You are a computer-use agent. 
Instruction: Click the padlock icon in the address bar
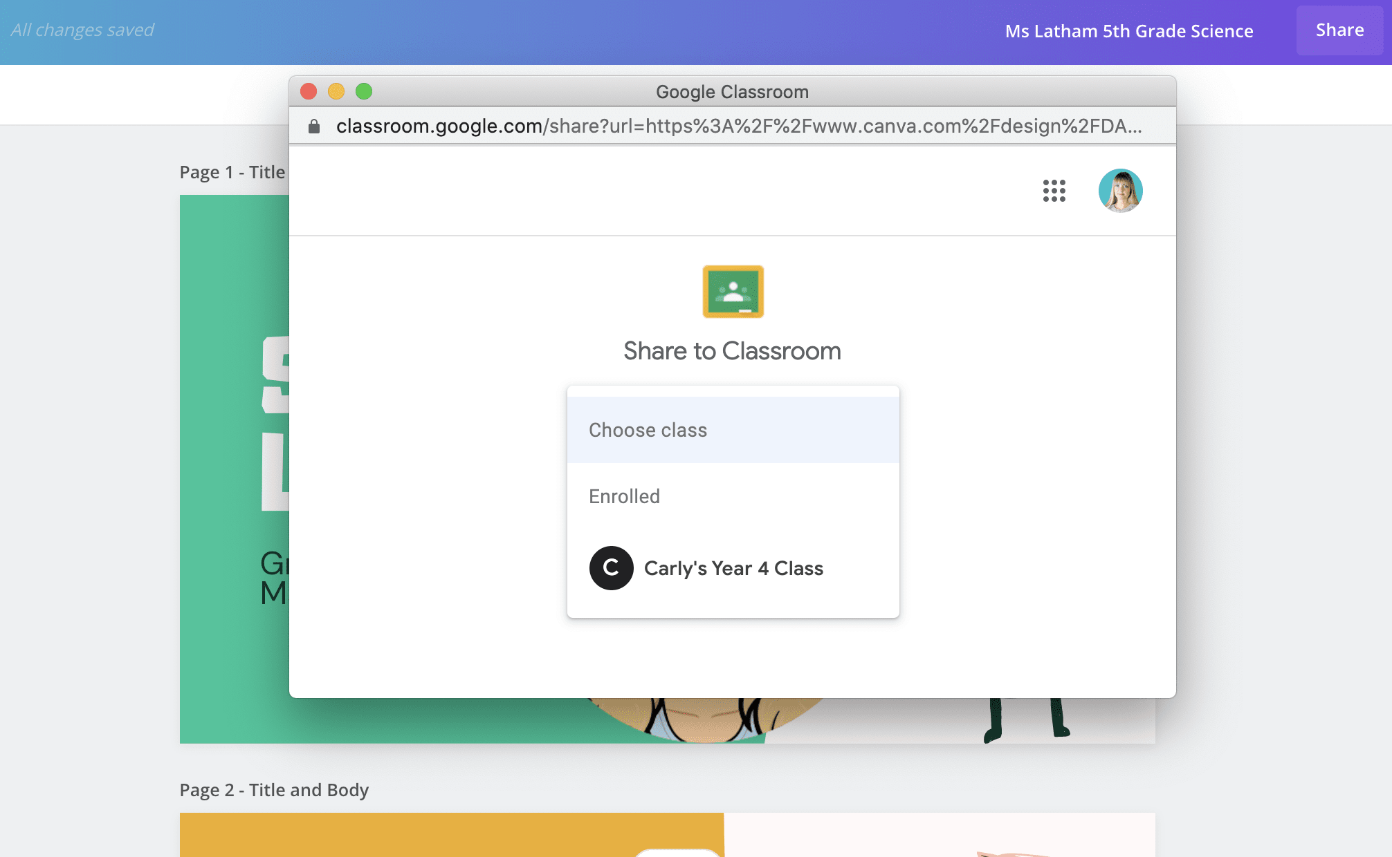(314, 126)
